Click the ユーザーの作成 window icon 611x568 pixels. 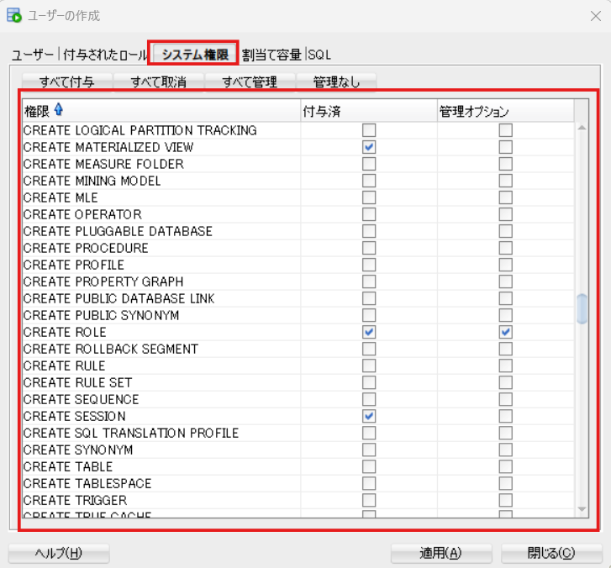tap(14, 16)
